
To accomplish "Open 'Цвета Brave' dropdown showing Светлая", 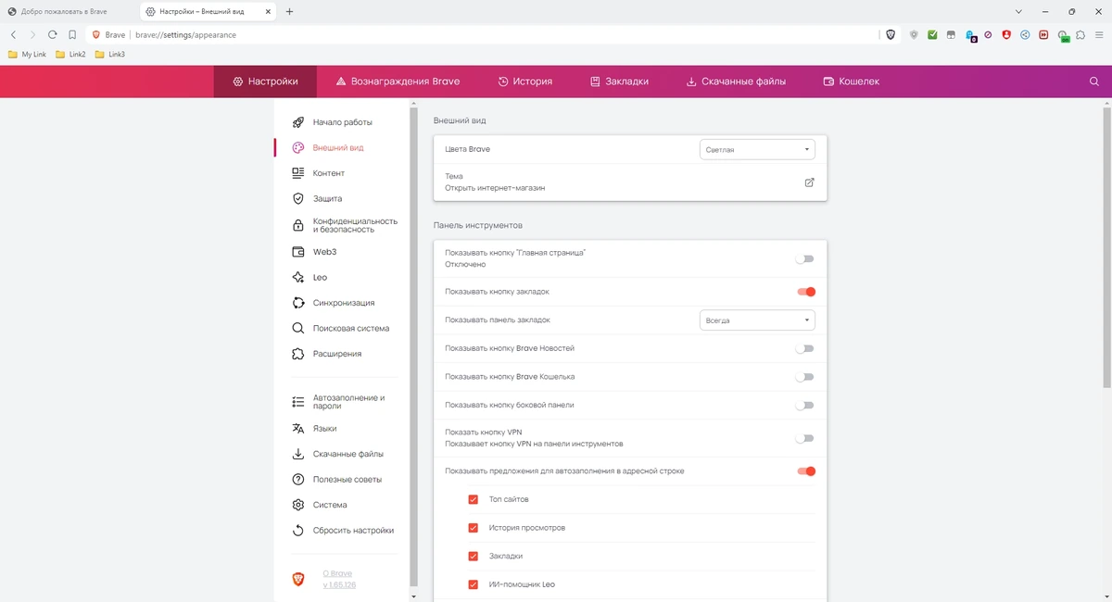I will coord(757,149).
